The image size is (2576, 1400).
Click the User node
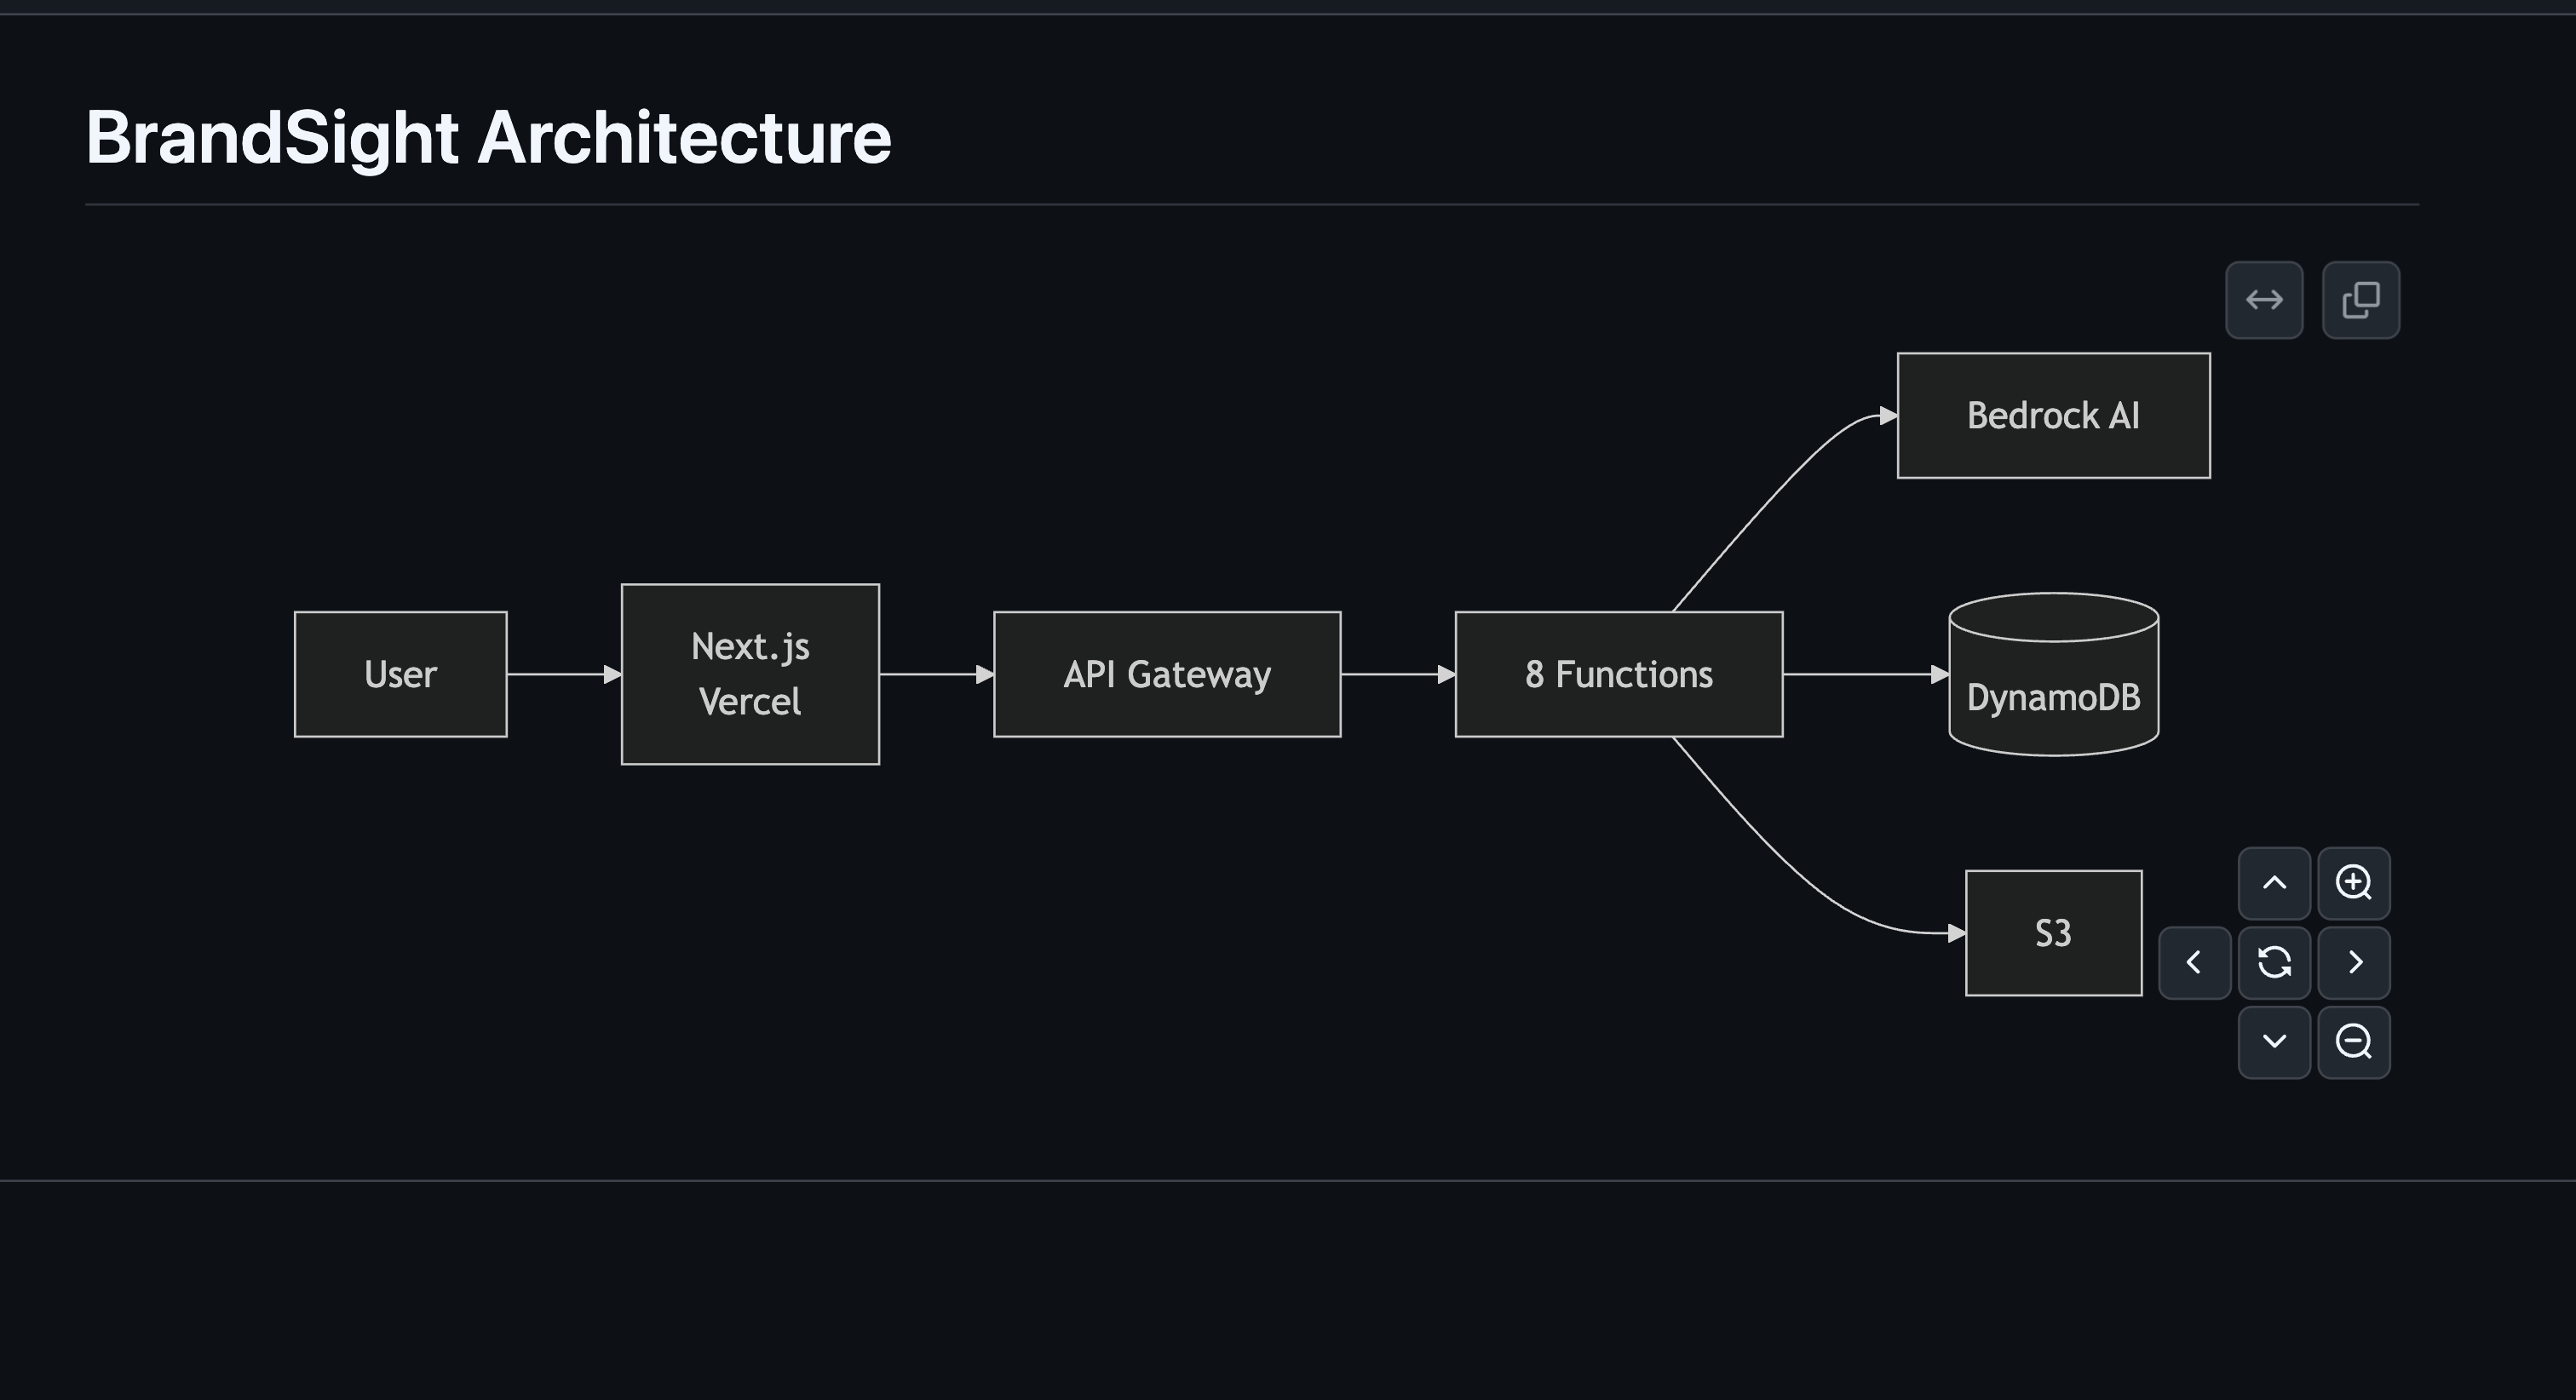click(x=400, y=674)
